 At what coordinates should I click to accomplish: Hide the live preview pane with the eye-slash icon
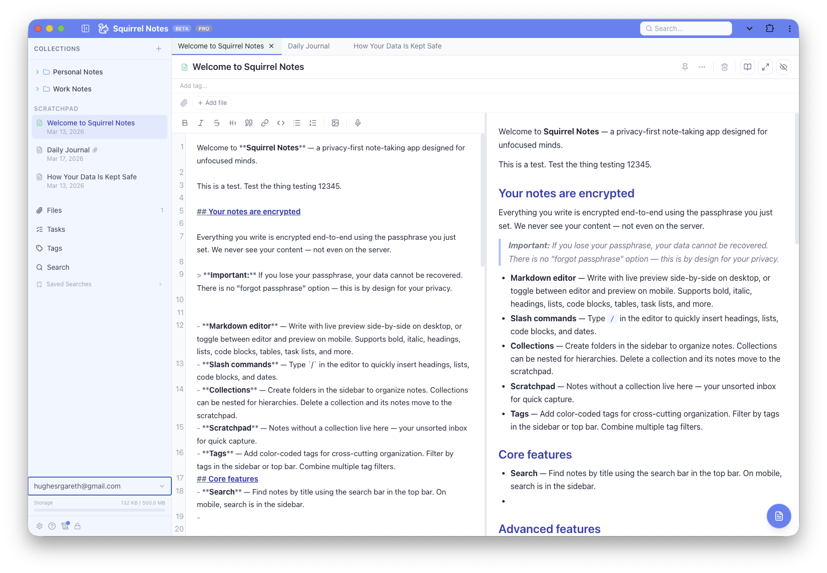[x=784, y=66]
